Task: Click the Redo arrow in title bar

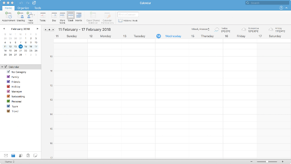Action: [28, 3]
